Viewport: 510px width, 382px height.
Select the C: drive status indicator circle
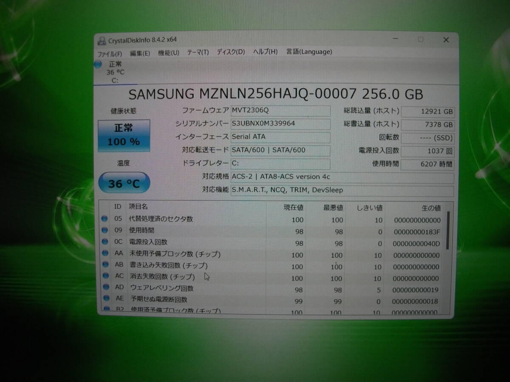tap(99, 65)
